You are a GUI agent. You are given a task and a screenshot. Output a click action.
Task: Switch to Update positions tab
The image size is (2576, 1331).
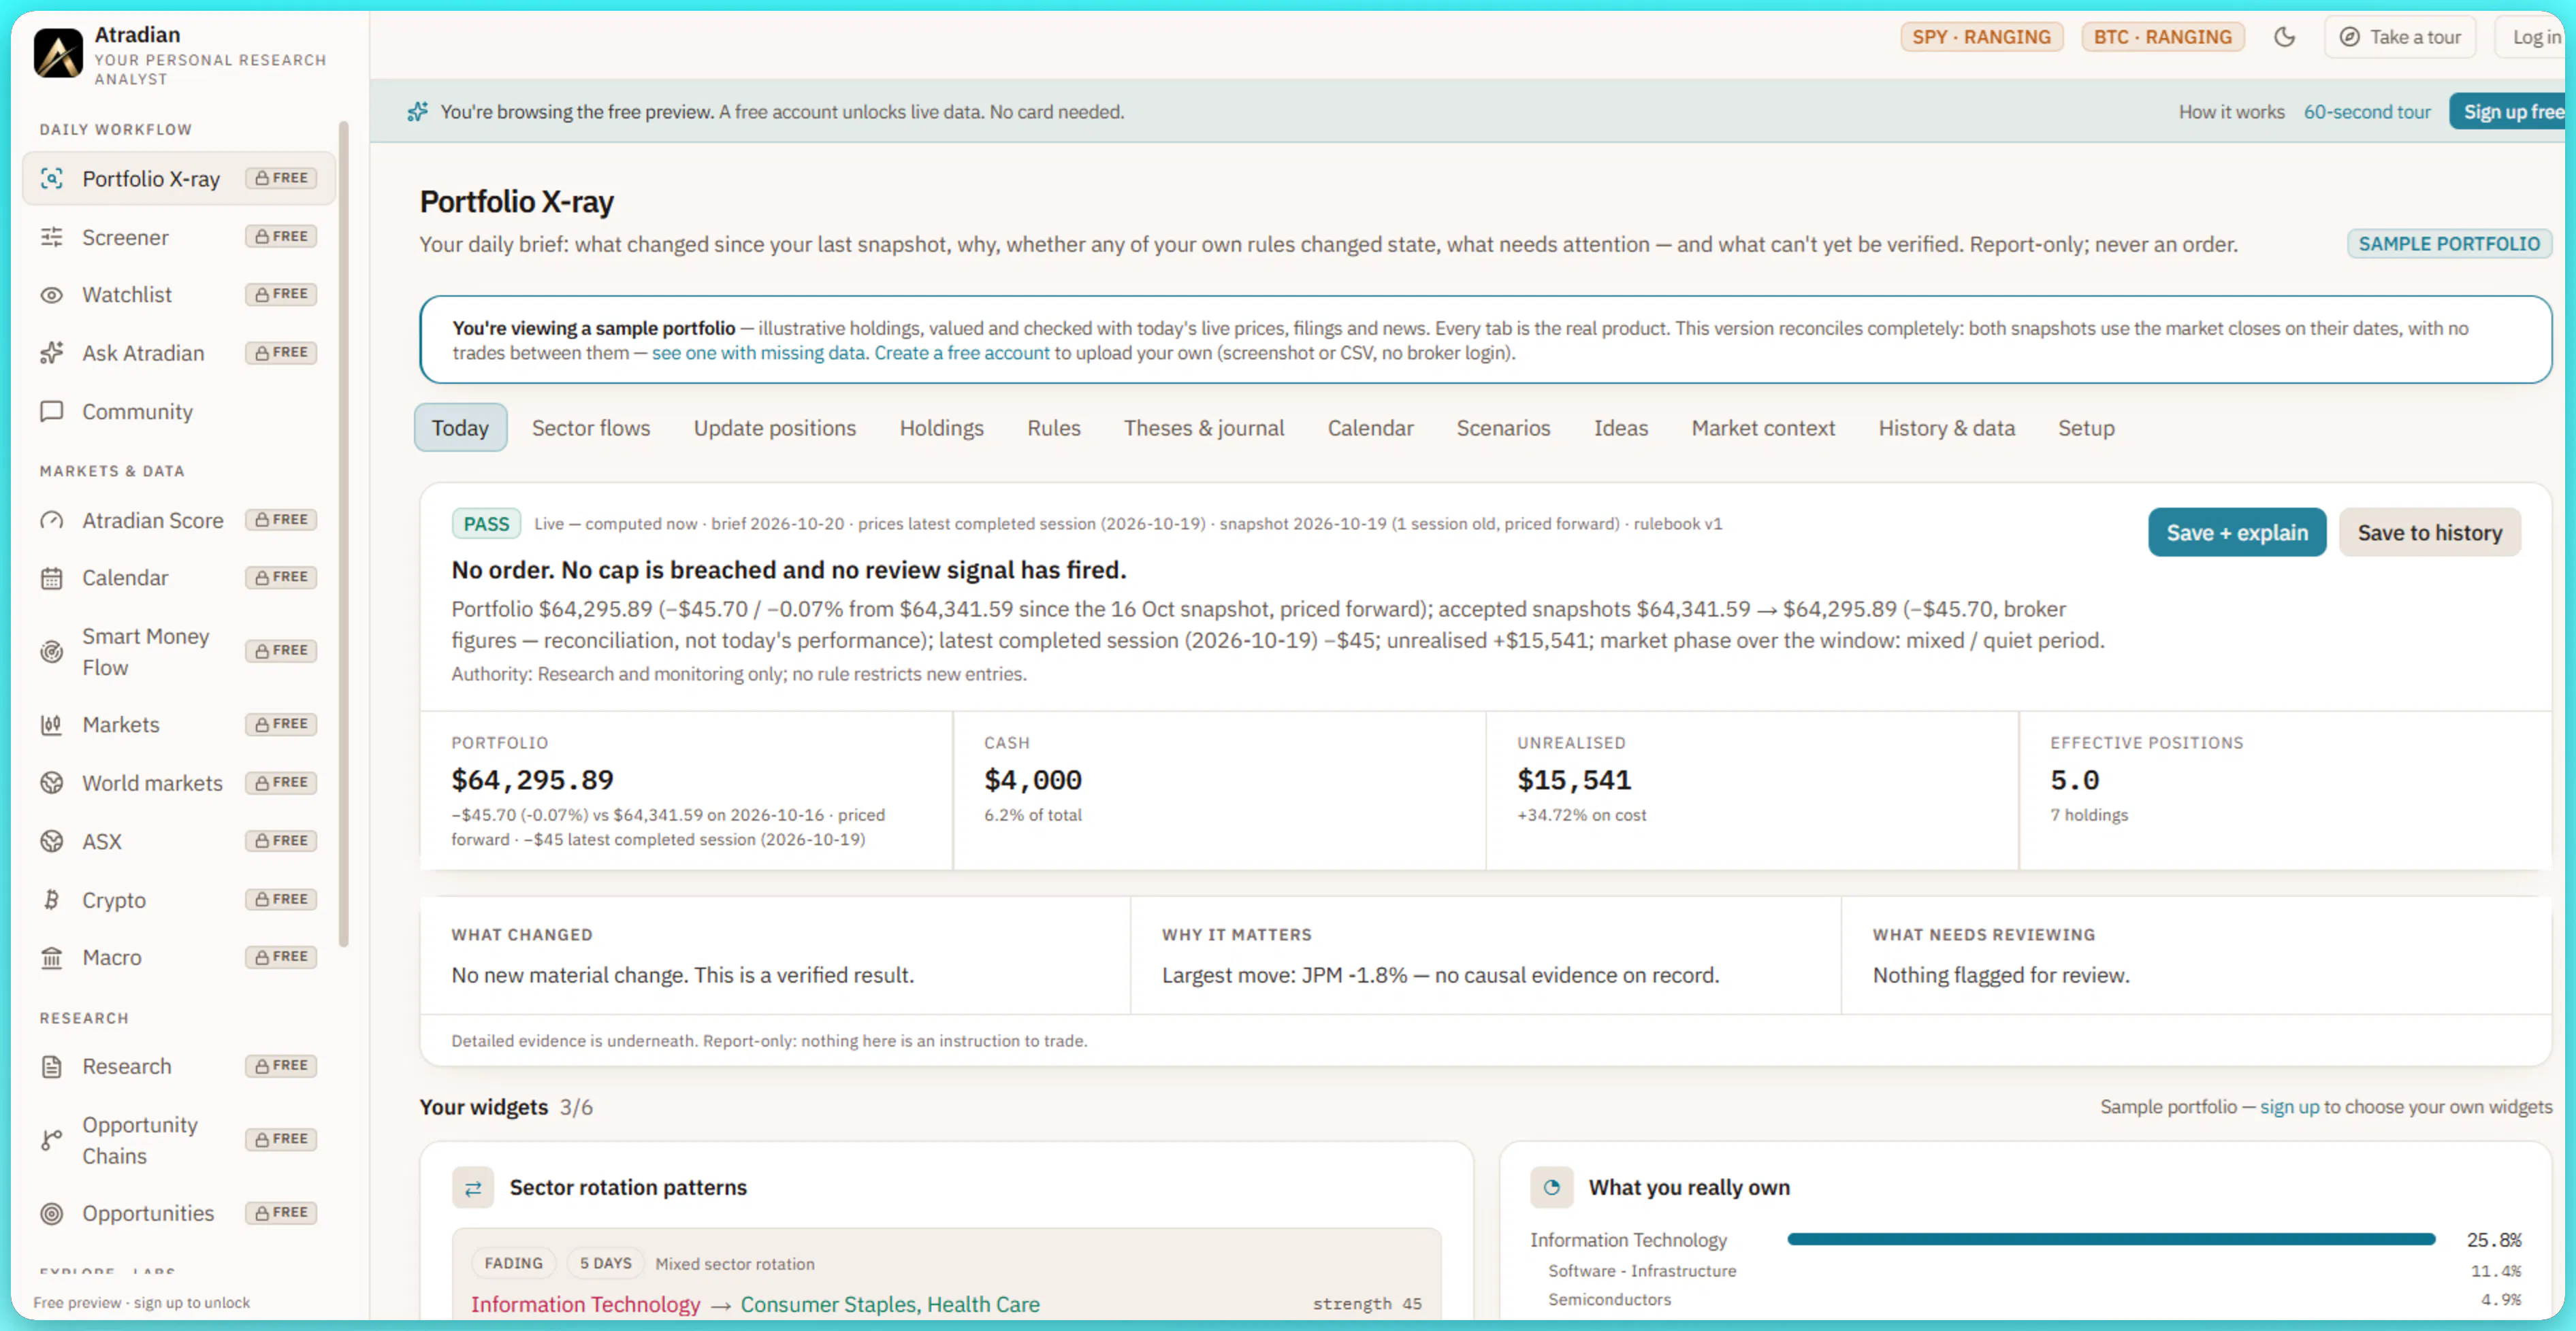(x=775, y=428)
